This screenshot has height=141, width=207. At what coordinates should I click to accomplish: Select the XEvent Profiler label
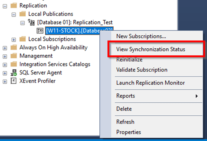pyautogui.click(x=38, y=81)
